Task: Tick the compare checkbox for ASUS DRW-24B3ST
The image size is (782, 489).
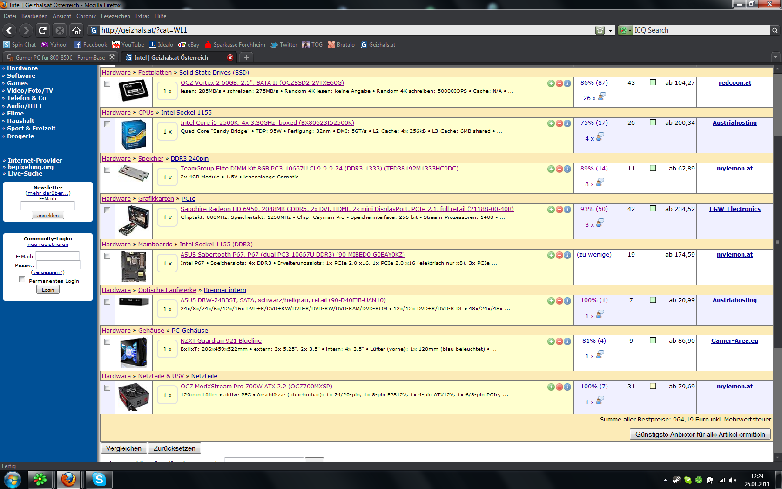Action: [x=108, y=302]
